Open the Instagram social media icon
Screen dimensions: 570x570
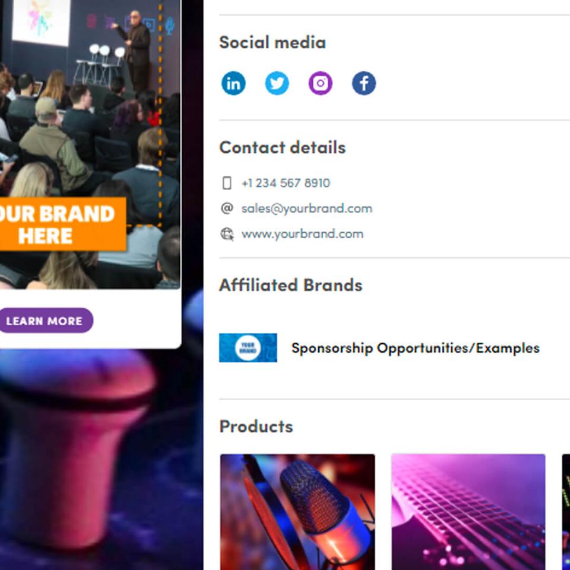click(320, 83)
